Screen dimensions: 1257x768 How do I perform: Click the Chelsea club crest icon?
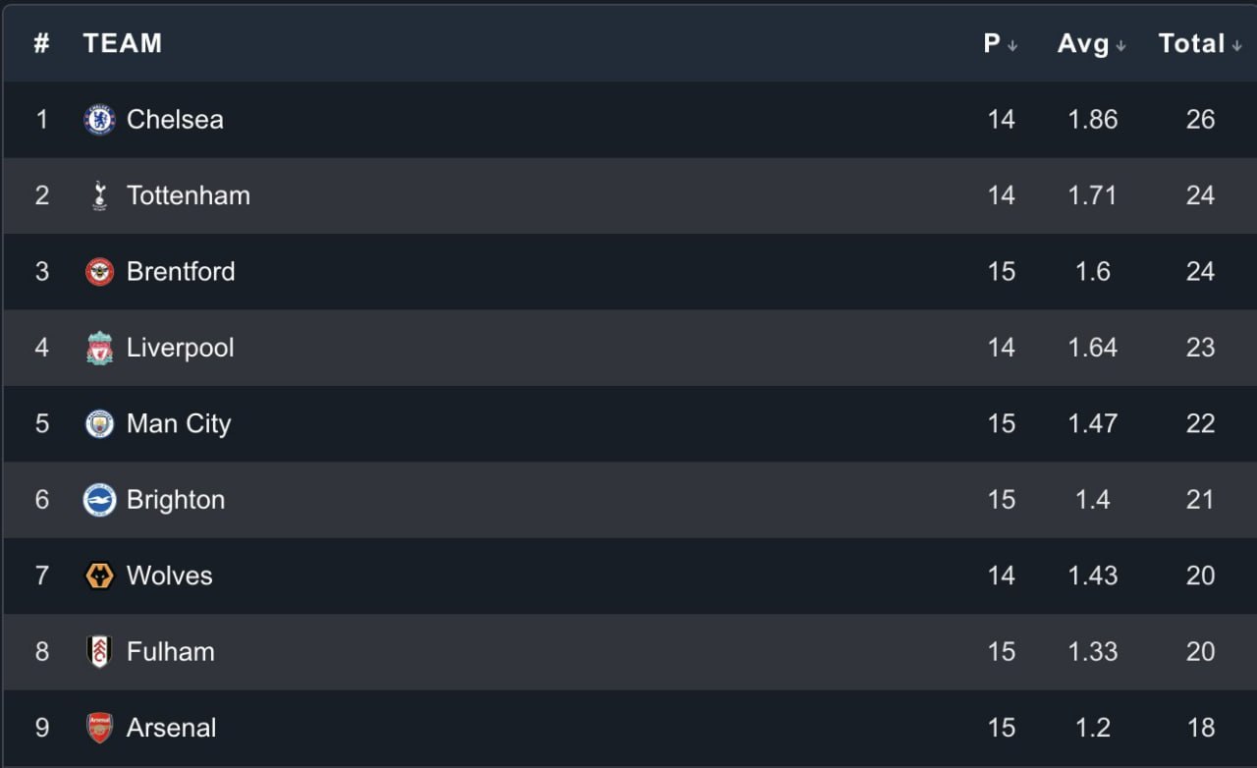coord(99,120)
